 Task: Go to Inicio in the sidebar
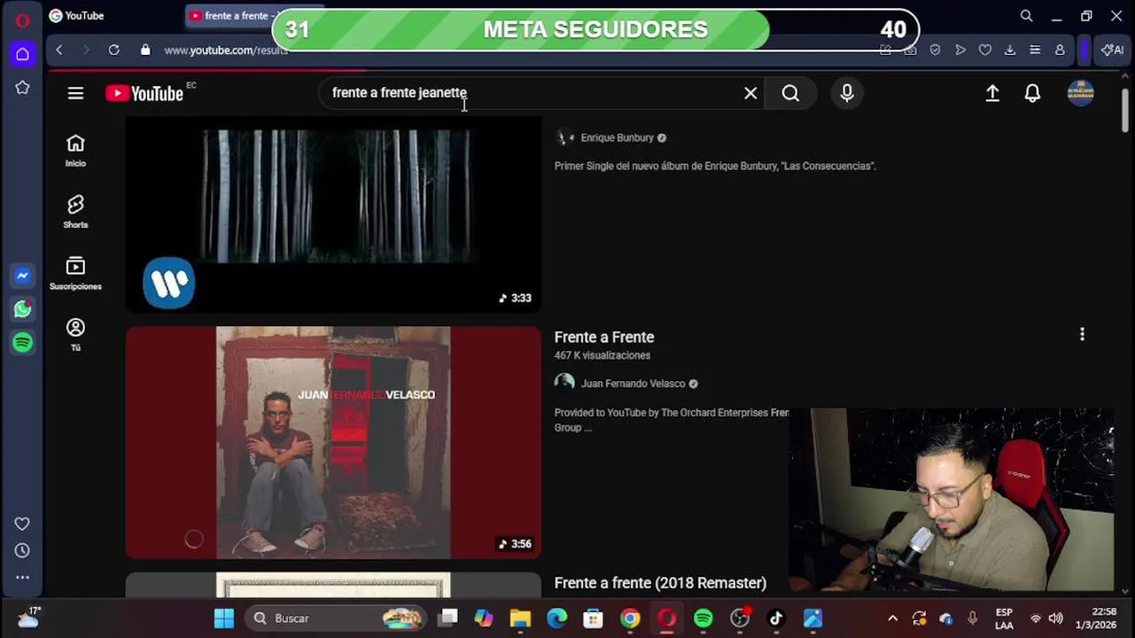(75, 150)
